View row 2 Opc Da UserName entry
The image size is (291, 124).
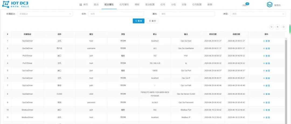coord(266,49)
